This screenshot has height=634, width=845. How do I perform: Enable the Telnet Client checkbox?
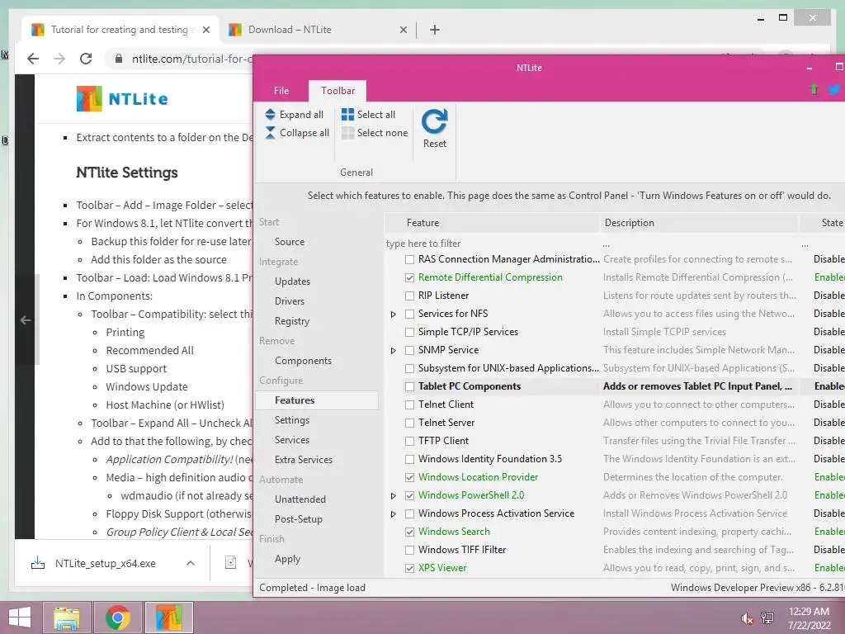tap(409, 405)
